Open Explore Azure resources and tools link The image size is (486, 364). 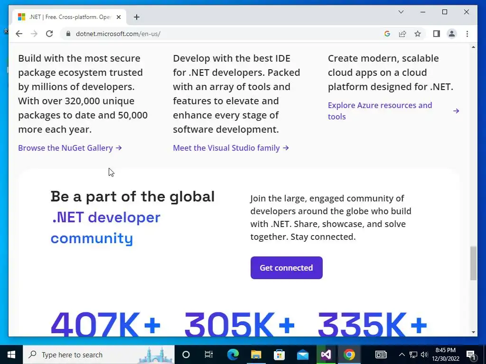(380, 111)
